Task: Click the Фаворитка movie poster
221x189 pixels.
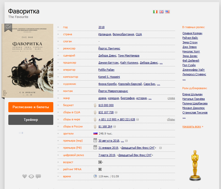Action: pos(28,61)
